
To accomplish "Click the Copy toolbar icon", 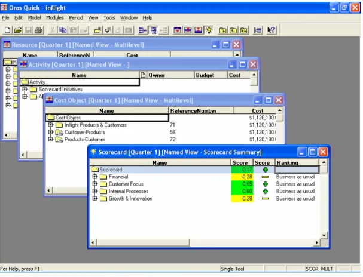I will pyautogui.click(x=63, y=30).
